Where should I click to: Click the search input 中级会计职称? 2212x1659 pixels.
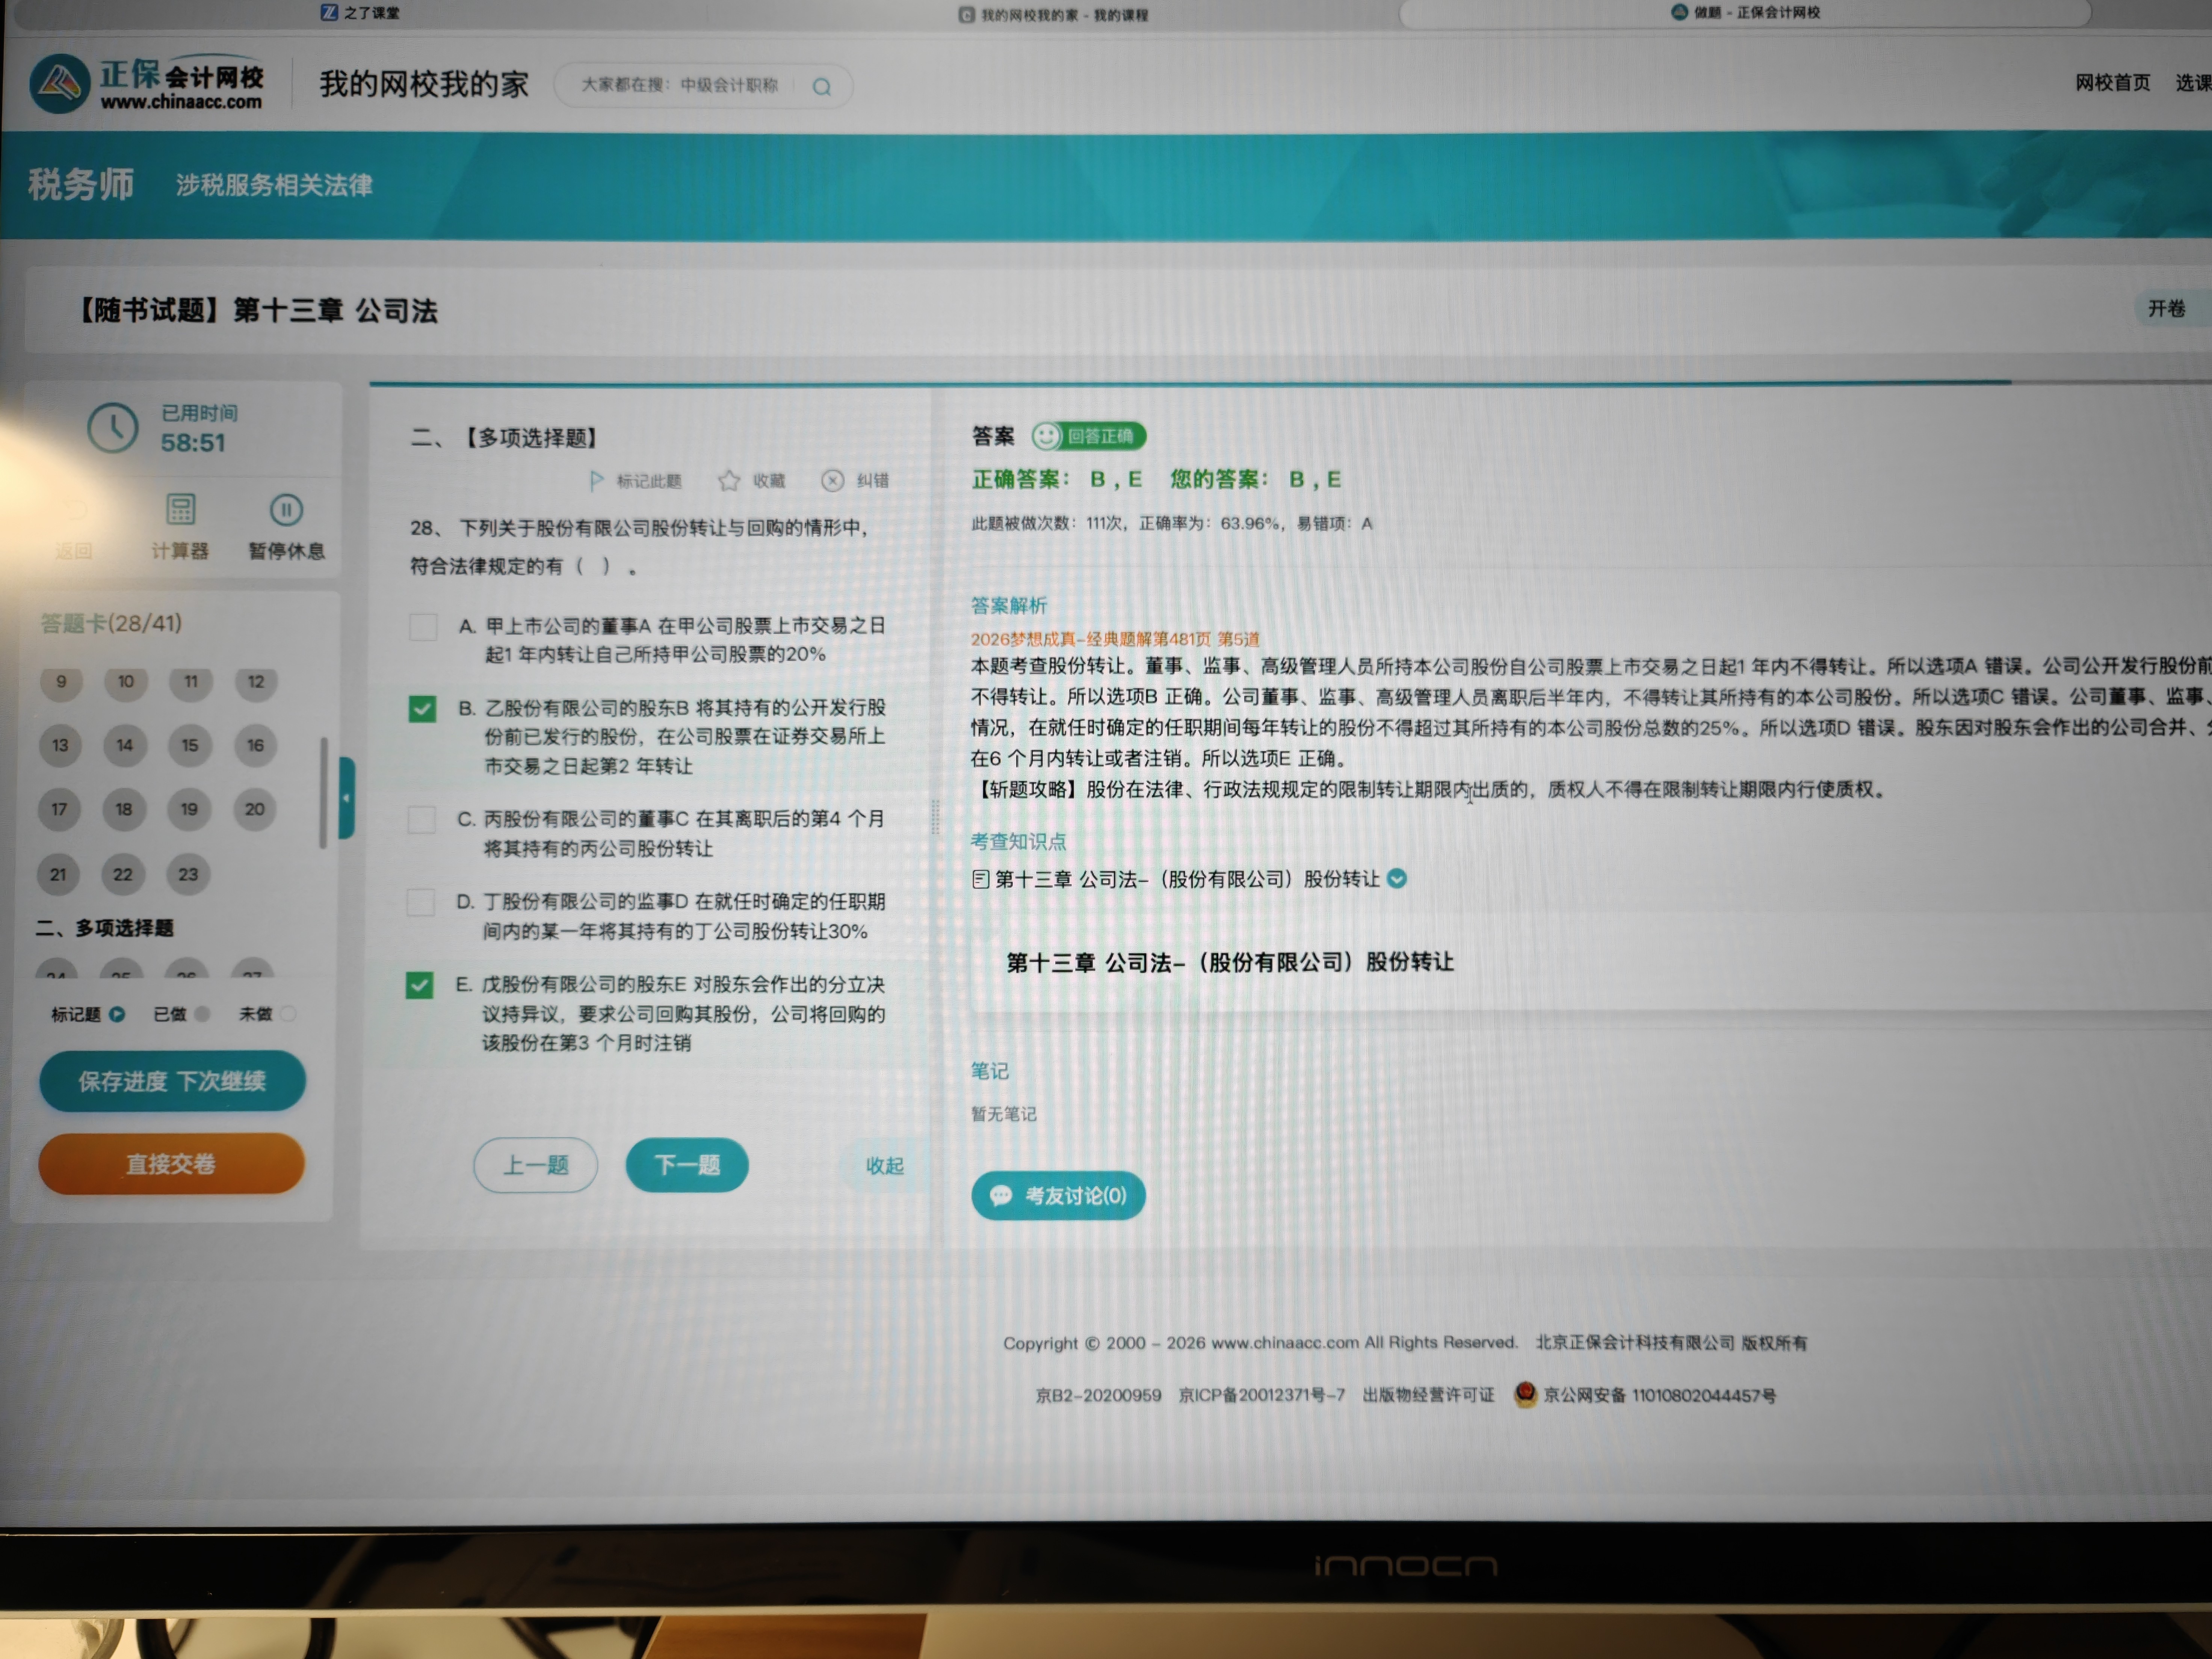(680, 86)
